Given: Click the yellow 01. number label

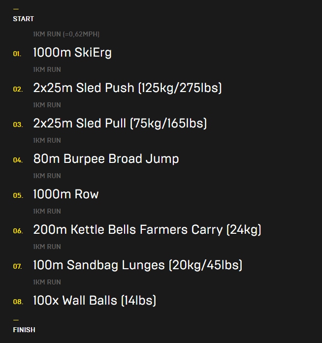Looking at the screenshot, I should click(17, 54).
